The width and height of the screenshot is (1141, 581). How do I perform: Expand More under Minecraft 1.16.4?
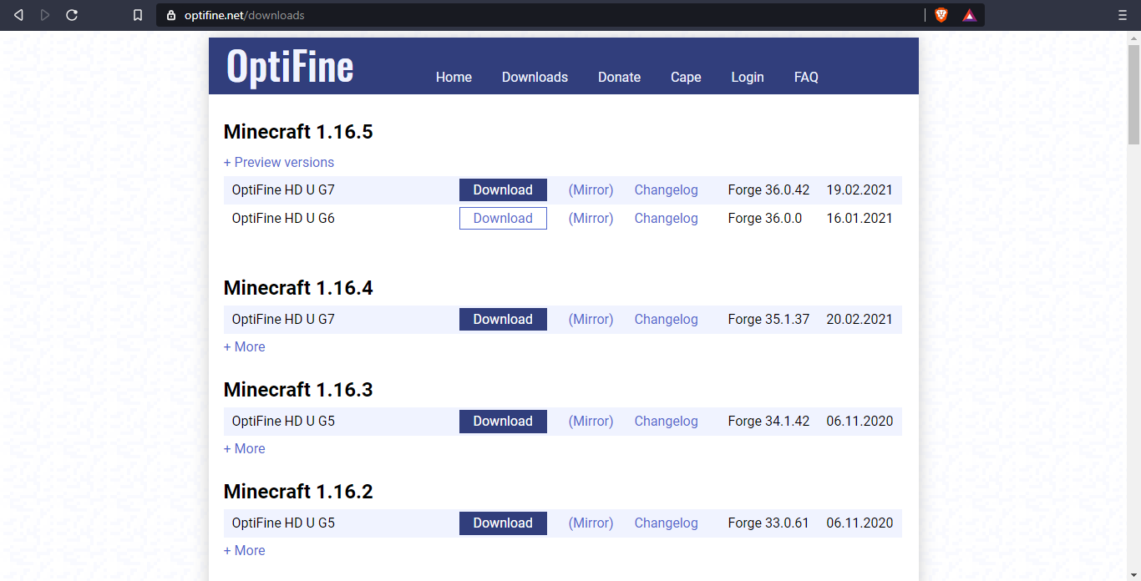(245, 346)
